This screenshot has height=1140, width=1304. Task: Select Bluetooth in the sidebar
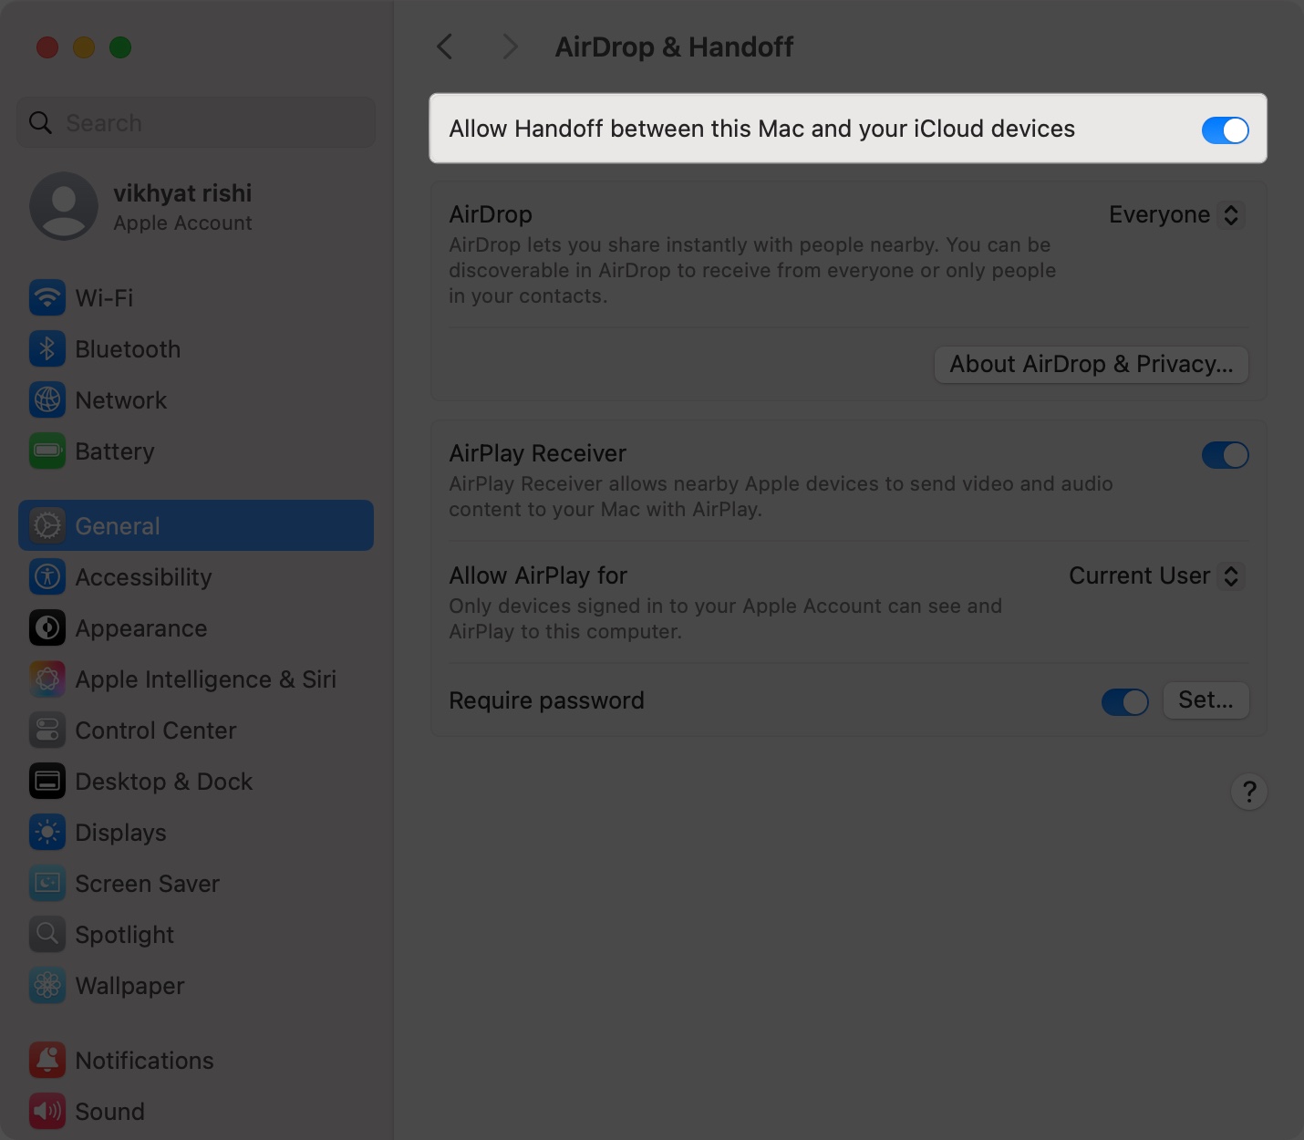128,348
